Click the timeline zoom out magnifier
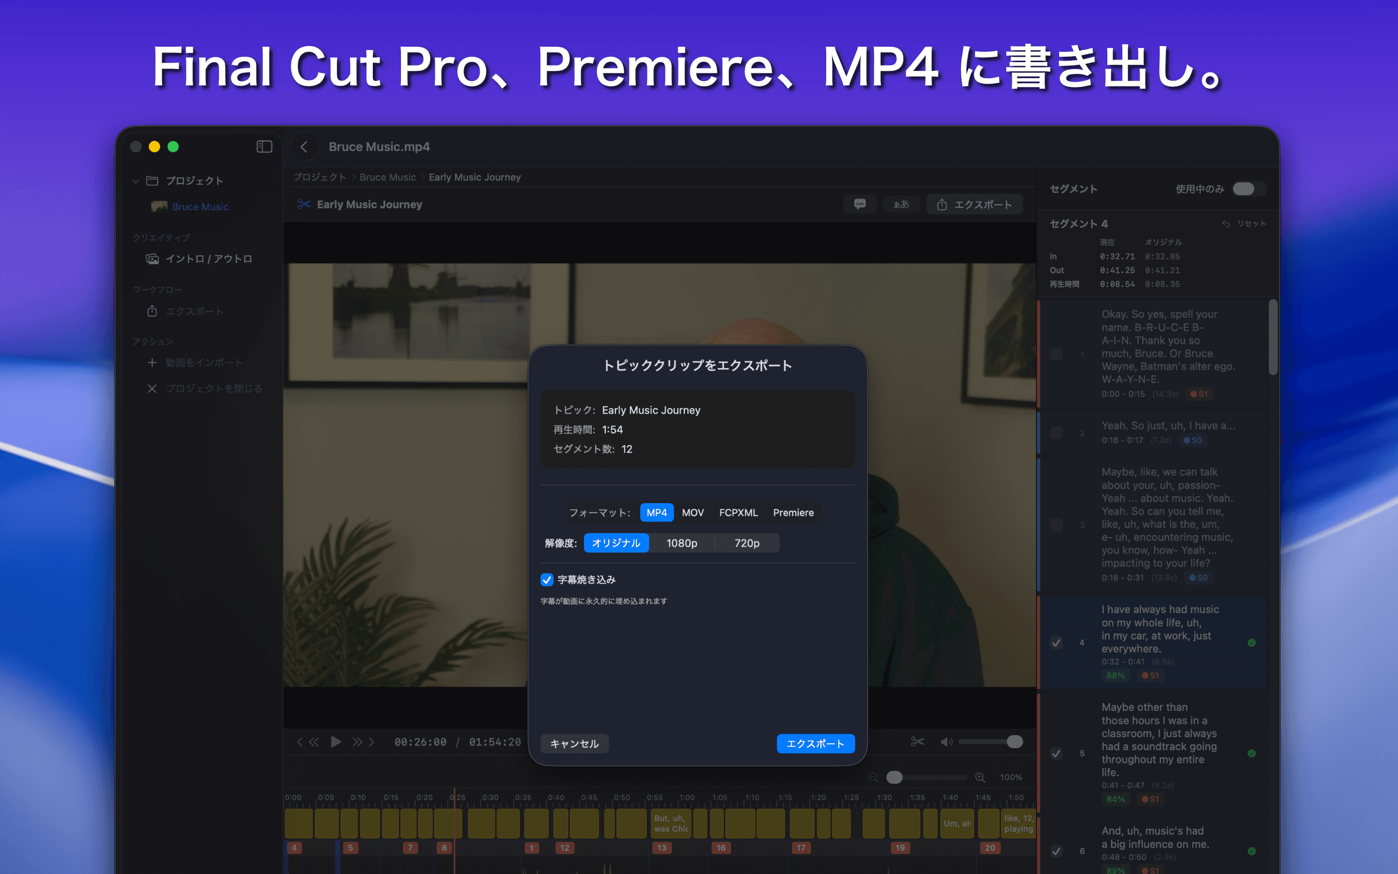Image resolution: width=1398 pixels, height=874 pixels. pyautogui.click(x=873, y=777)
